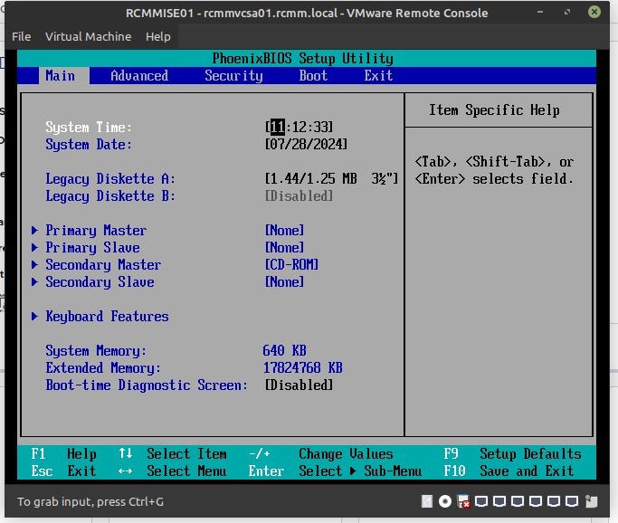Click the third network adapter icon

(x=518, y=501)
